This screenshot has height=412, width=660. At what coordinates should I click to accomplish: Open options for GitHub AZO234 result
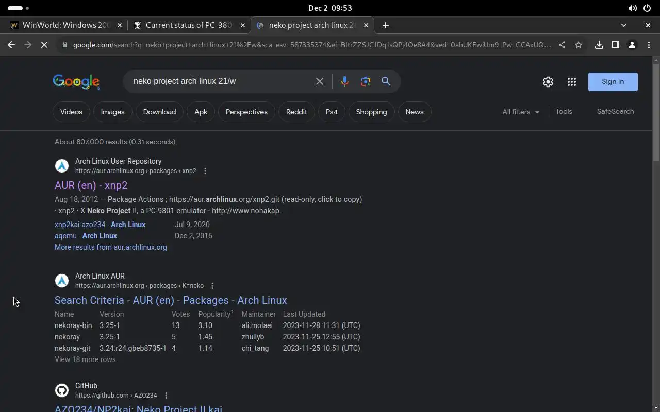click(166, 396)
